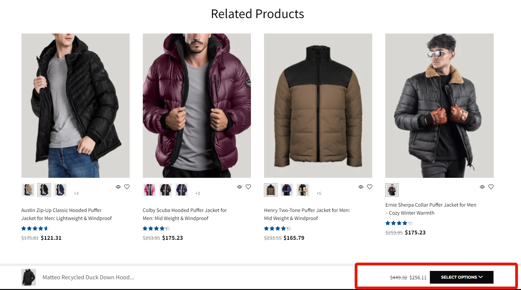The width and height of the screenshot is (521, 290).
Task: Open the Ernie Sherpa Collar Puffer Jacket link
Action: (431, 209)
